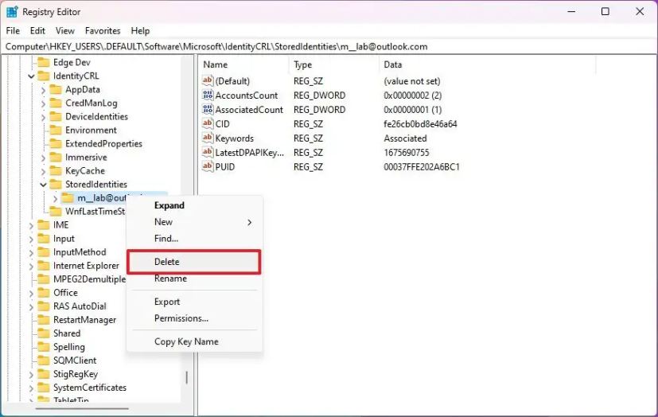Click the CredManLog folder icon

pos(56,103)
